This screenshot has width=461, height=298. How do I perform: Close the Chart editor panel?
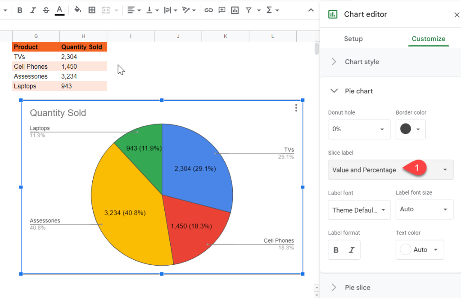pyautogui.click(x=456, y=14)
